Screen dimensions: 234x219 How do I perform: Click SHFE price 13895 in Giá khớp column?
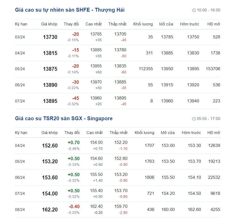click(x=50, y=101)
